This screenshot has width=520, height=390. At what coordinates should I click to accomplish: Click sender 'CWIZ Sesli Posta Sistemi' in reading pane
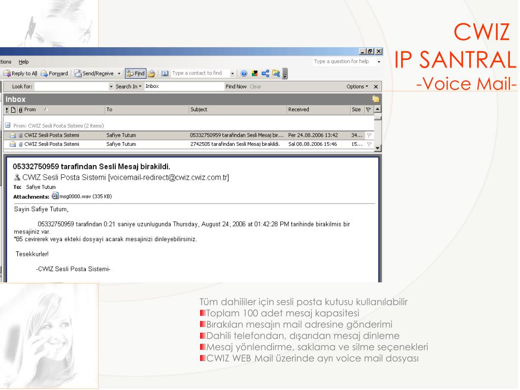(64, 177)
